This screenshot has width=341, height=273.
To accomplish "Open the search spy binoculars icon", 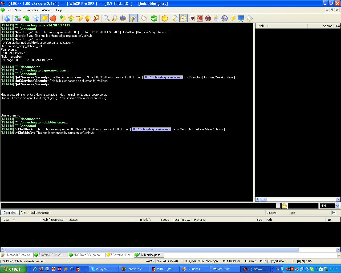I will [123, 18].
